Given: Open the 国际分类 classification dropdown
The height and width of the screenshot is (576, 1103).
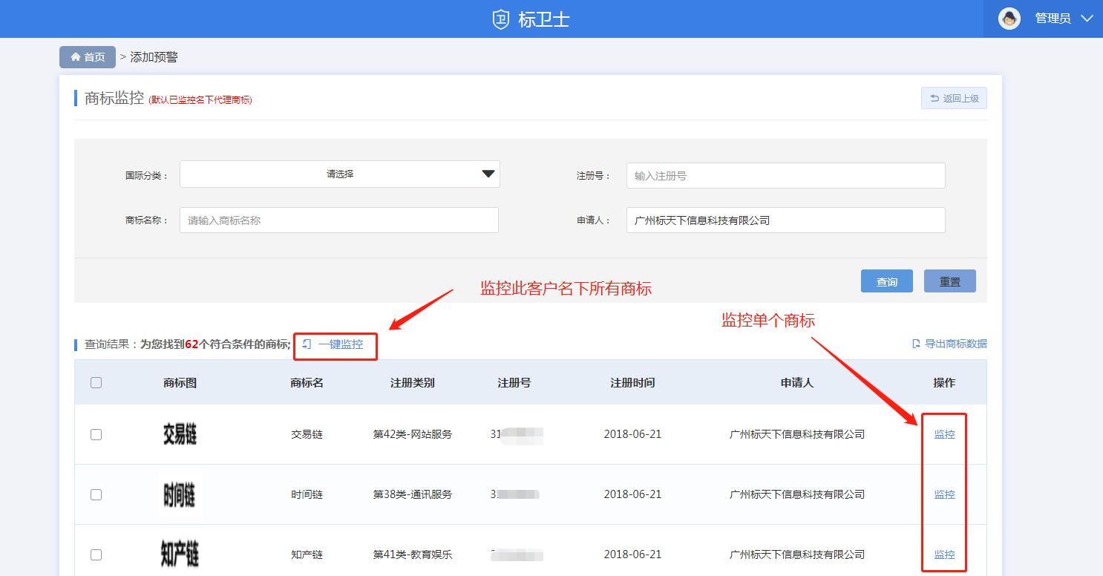Looking at the screenshot, I should tap(339, 174).
